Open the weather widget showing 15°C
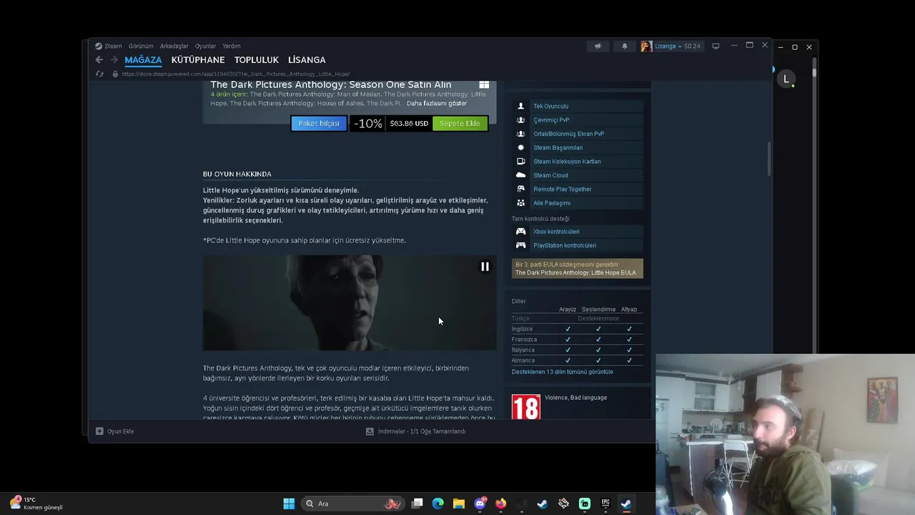 [x=36, y=504]
